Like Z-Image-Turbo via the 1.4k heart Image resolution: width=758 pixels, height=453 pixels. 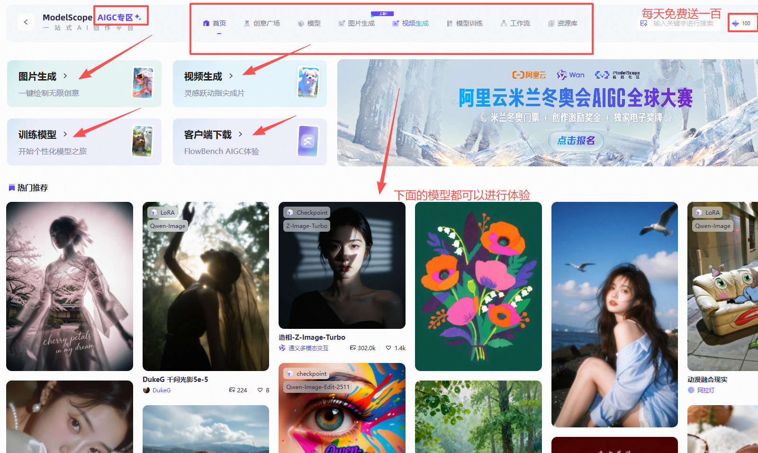point(388,348)
